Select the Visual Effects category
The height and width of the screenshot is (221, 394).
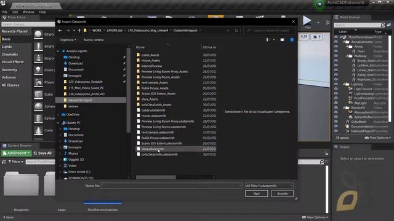coord(12,62)
